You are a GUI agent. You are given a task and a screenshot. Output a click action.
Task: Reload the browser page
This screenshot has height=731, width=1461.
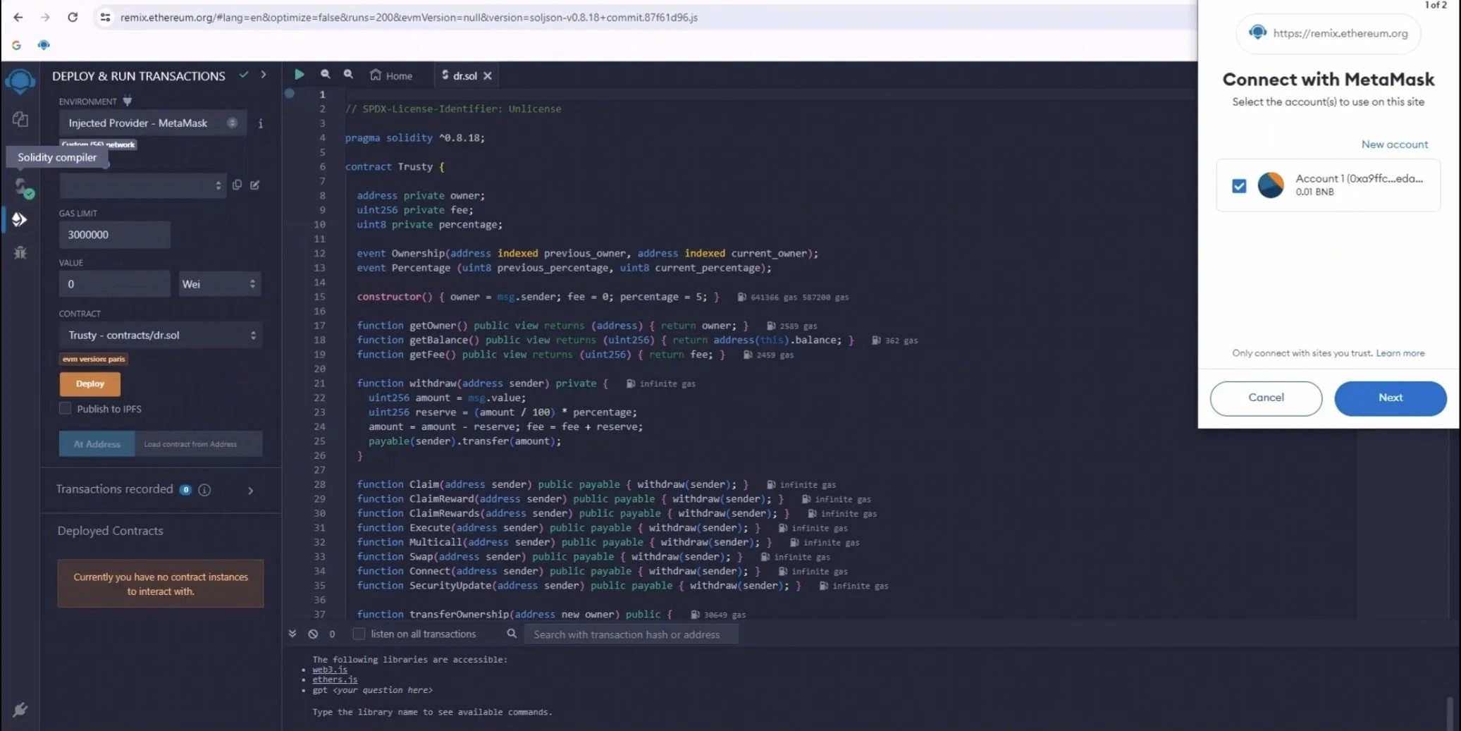73,17
